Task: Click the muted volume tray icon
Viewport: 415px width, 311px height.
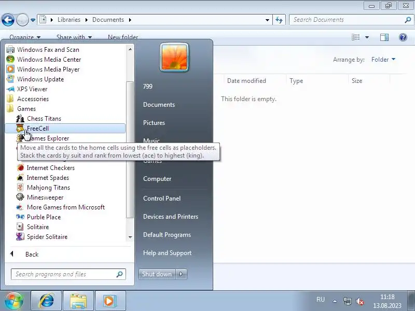Action: pos(360,301)
